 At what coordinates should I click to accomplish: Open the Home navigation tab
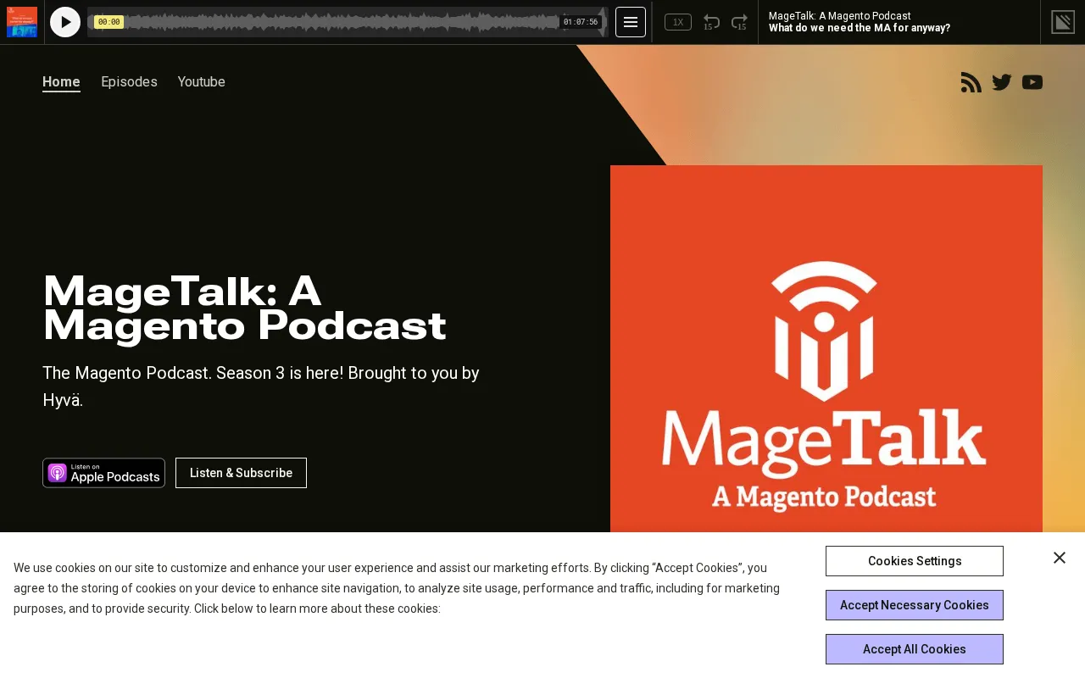(x=61, y=82)
